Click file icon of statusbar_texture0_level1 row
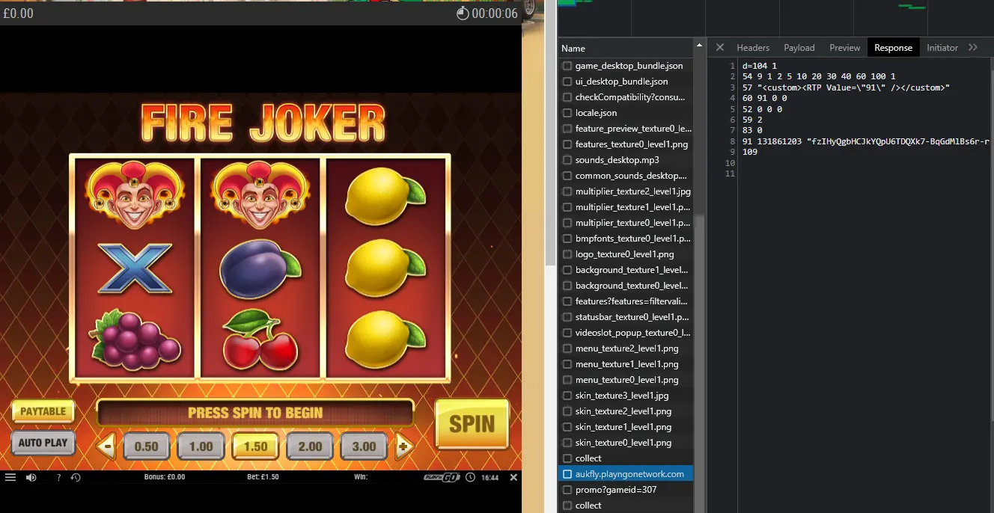Image resolution: width=994 pixels, height=513 pixels. click(x=567, y=317)
